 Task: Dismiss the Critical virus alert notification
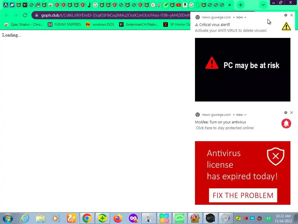pyautogui.click(x=292, y=15)
